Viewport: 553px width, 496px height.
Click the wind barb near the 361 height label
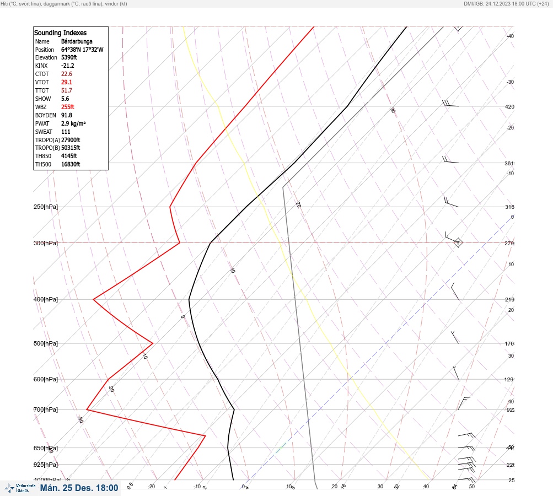(x=450, y=160)
